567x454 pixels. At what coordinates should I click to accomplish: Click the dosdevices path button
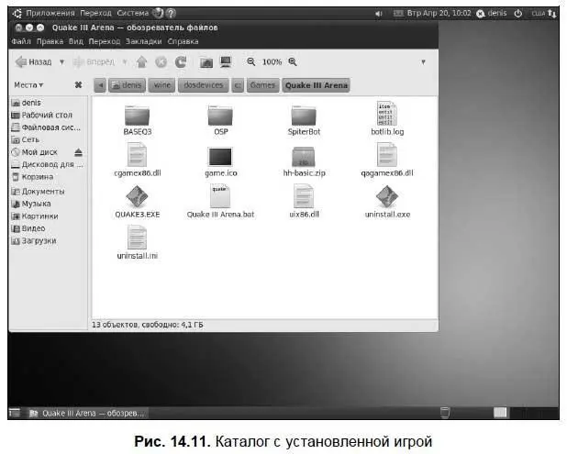tap(202, 85)
